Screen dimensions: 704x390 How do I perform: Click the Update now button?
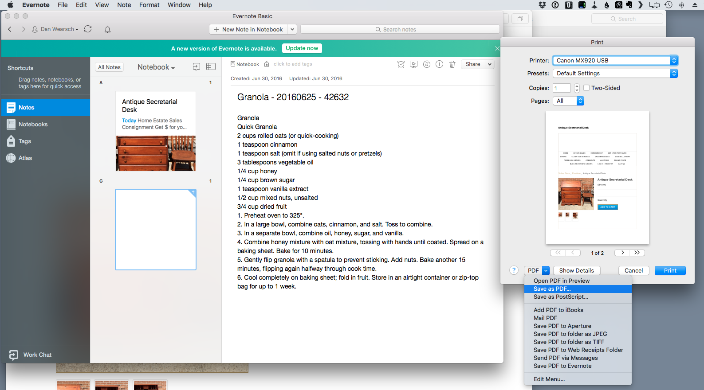pos(302,48)
